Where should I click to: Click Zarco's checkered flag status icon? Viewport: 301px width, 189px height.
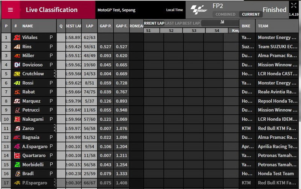tap(55, 128)
